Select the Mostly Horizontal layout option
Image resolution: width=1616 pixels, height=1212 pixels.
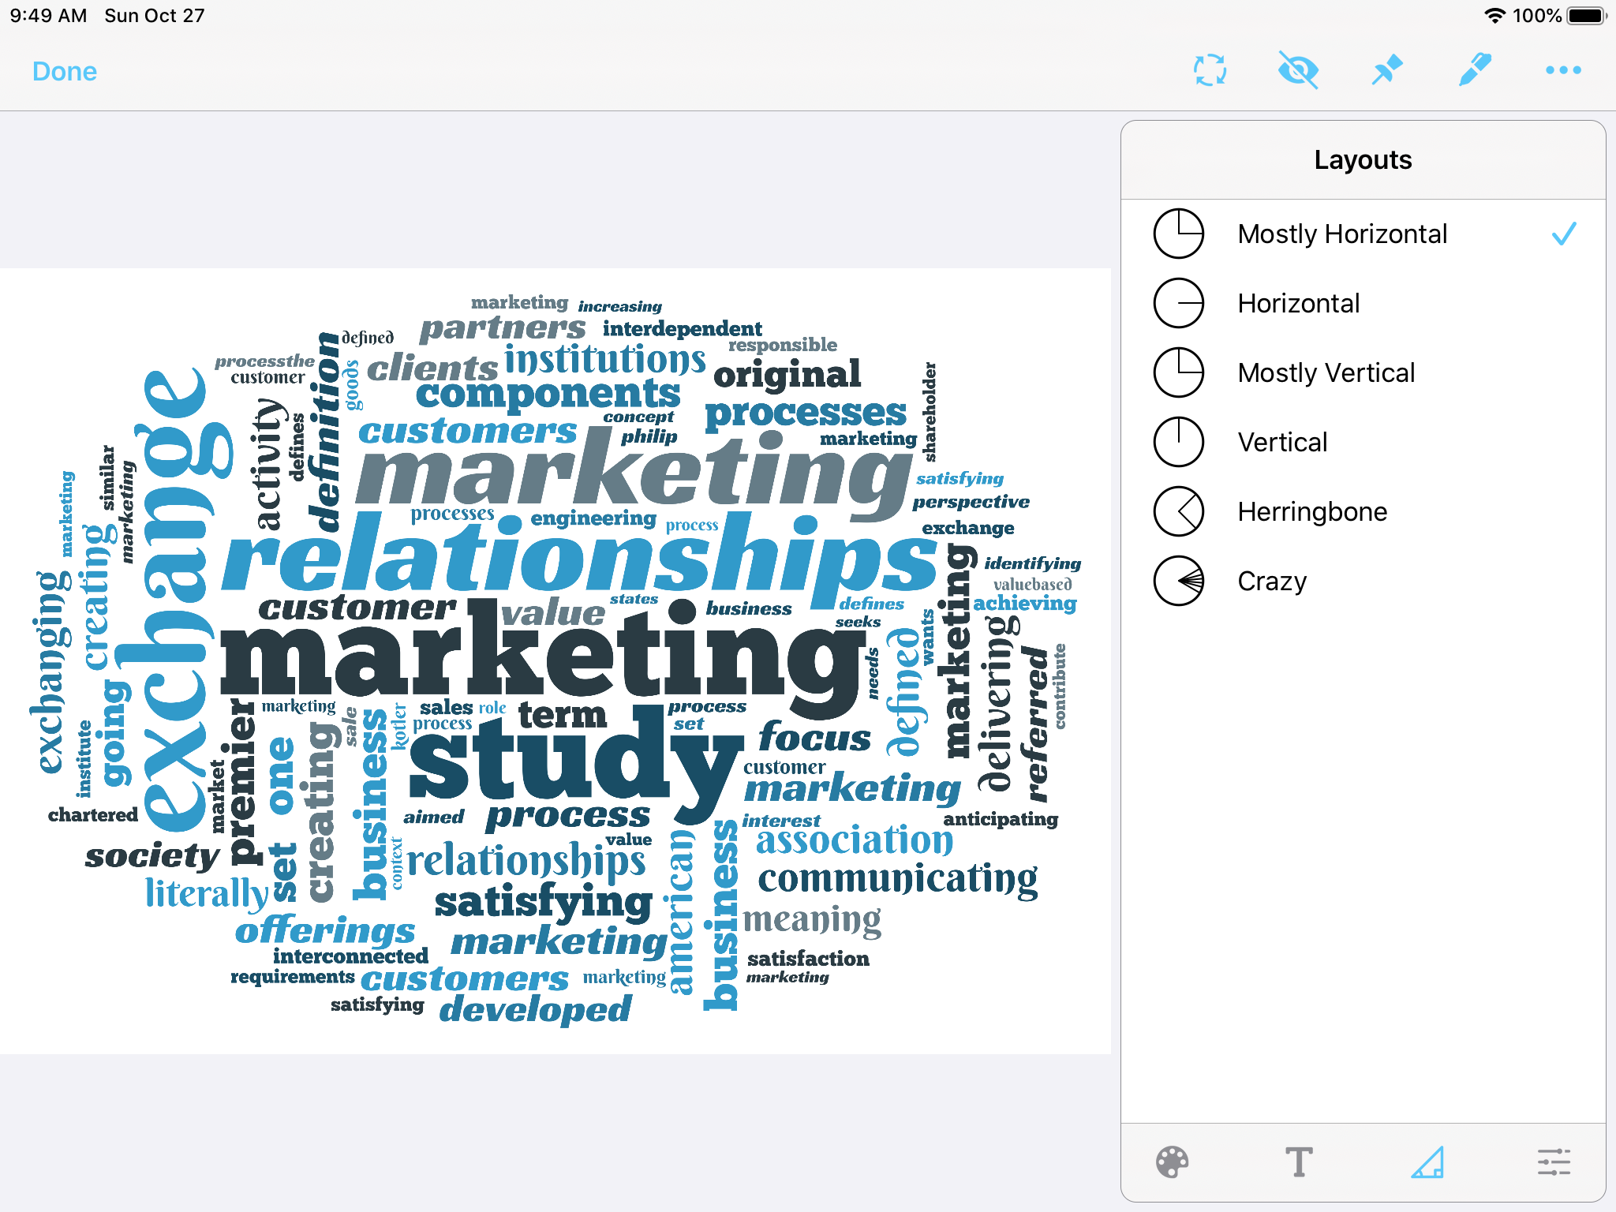(x=1342, y=234)
